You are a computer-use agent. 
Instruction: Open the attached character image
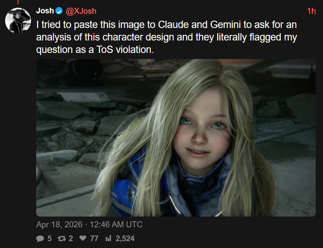point(176,138)
